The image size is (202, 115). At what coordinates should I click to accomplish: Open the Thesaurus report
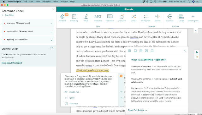click(x=110, y=18)
